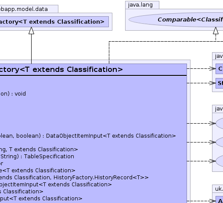Select the Comparable<Classif... interface ellipse

(176, 20)
